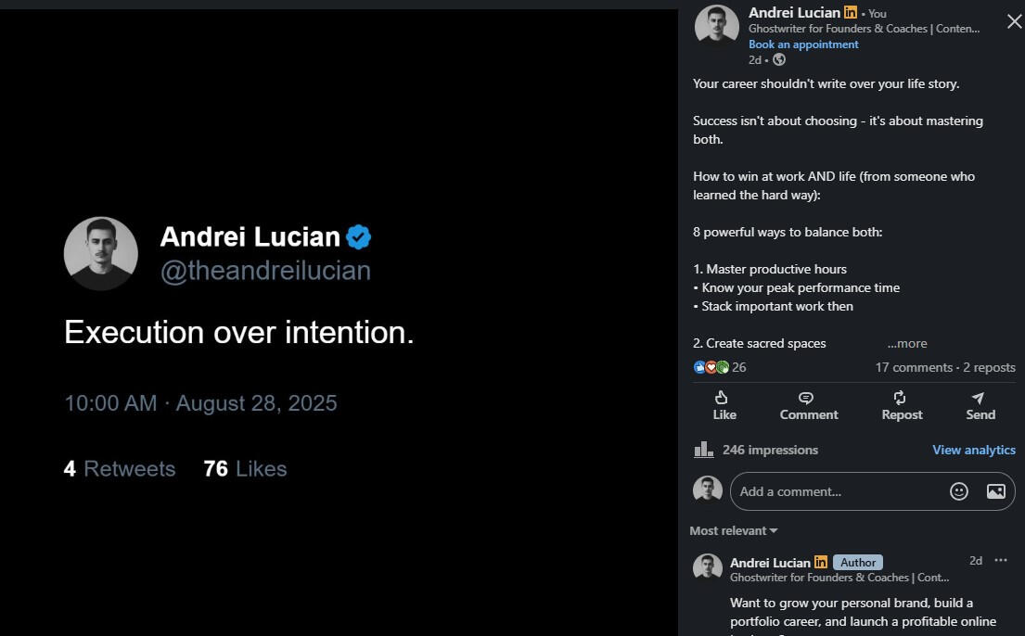Open View analytics link
The image size is (1025, 636).
pyautogui.click(x=973, y=450)
